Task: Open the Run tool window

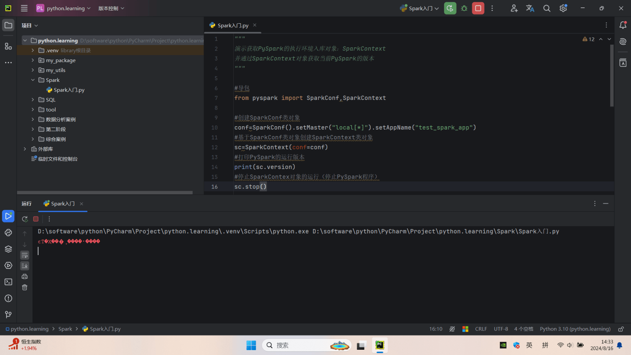Action: click(x=8, y=216)
